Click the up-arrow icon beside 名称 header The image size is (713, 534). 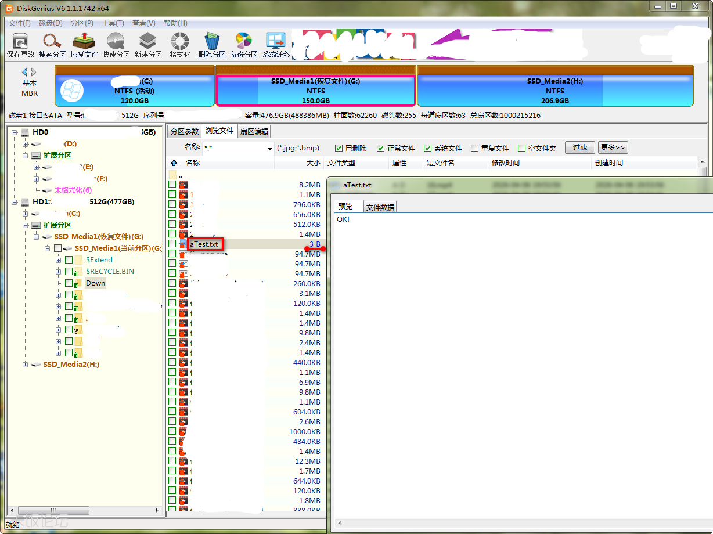coord(174,163)
